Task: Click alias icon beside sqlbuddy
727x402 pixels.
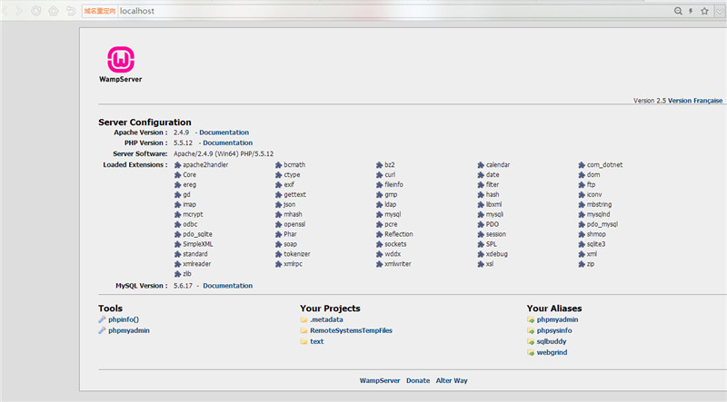Action: (x=531, y=341)
